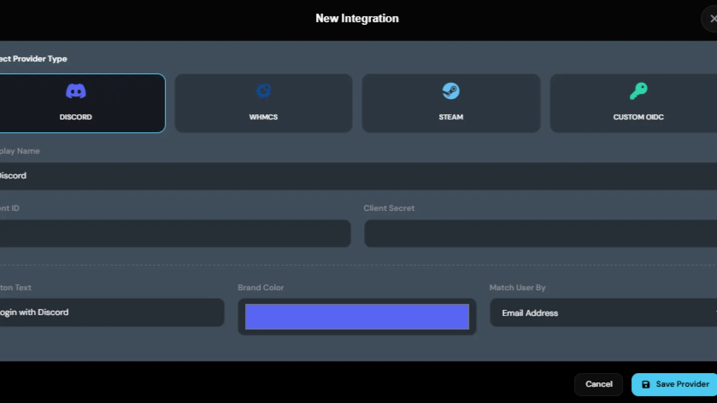Edit the Login with Discord button text field

pyautogui.click(x=112, y=312)
